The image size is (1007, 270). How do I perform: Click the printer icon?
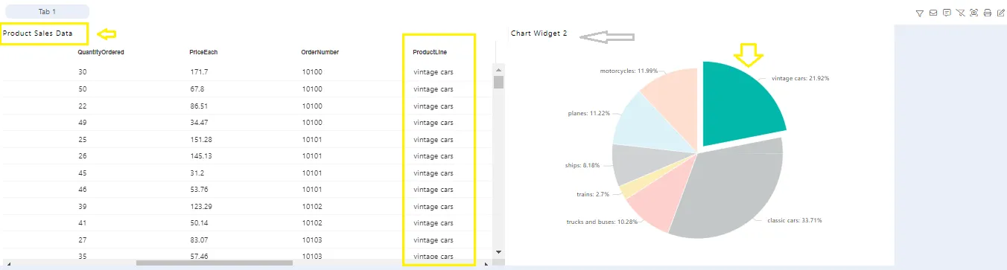pyautogui.click(x=988, y=13)
